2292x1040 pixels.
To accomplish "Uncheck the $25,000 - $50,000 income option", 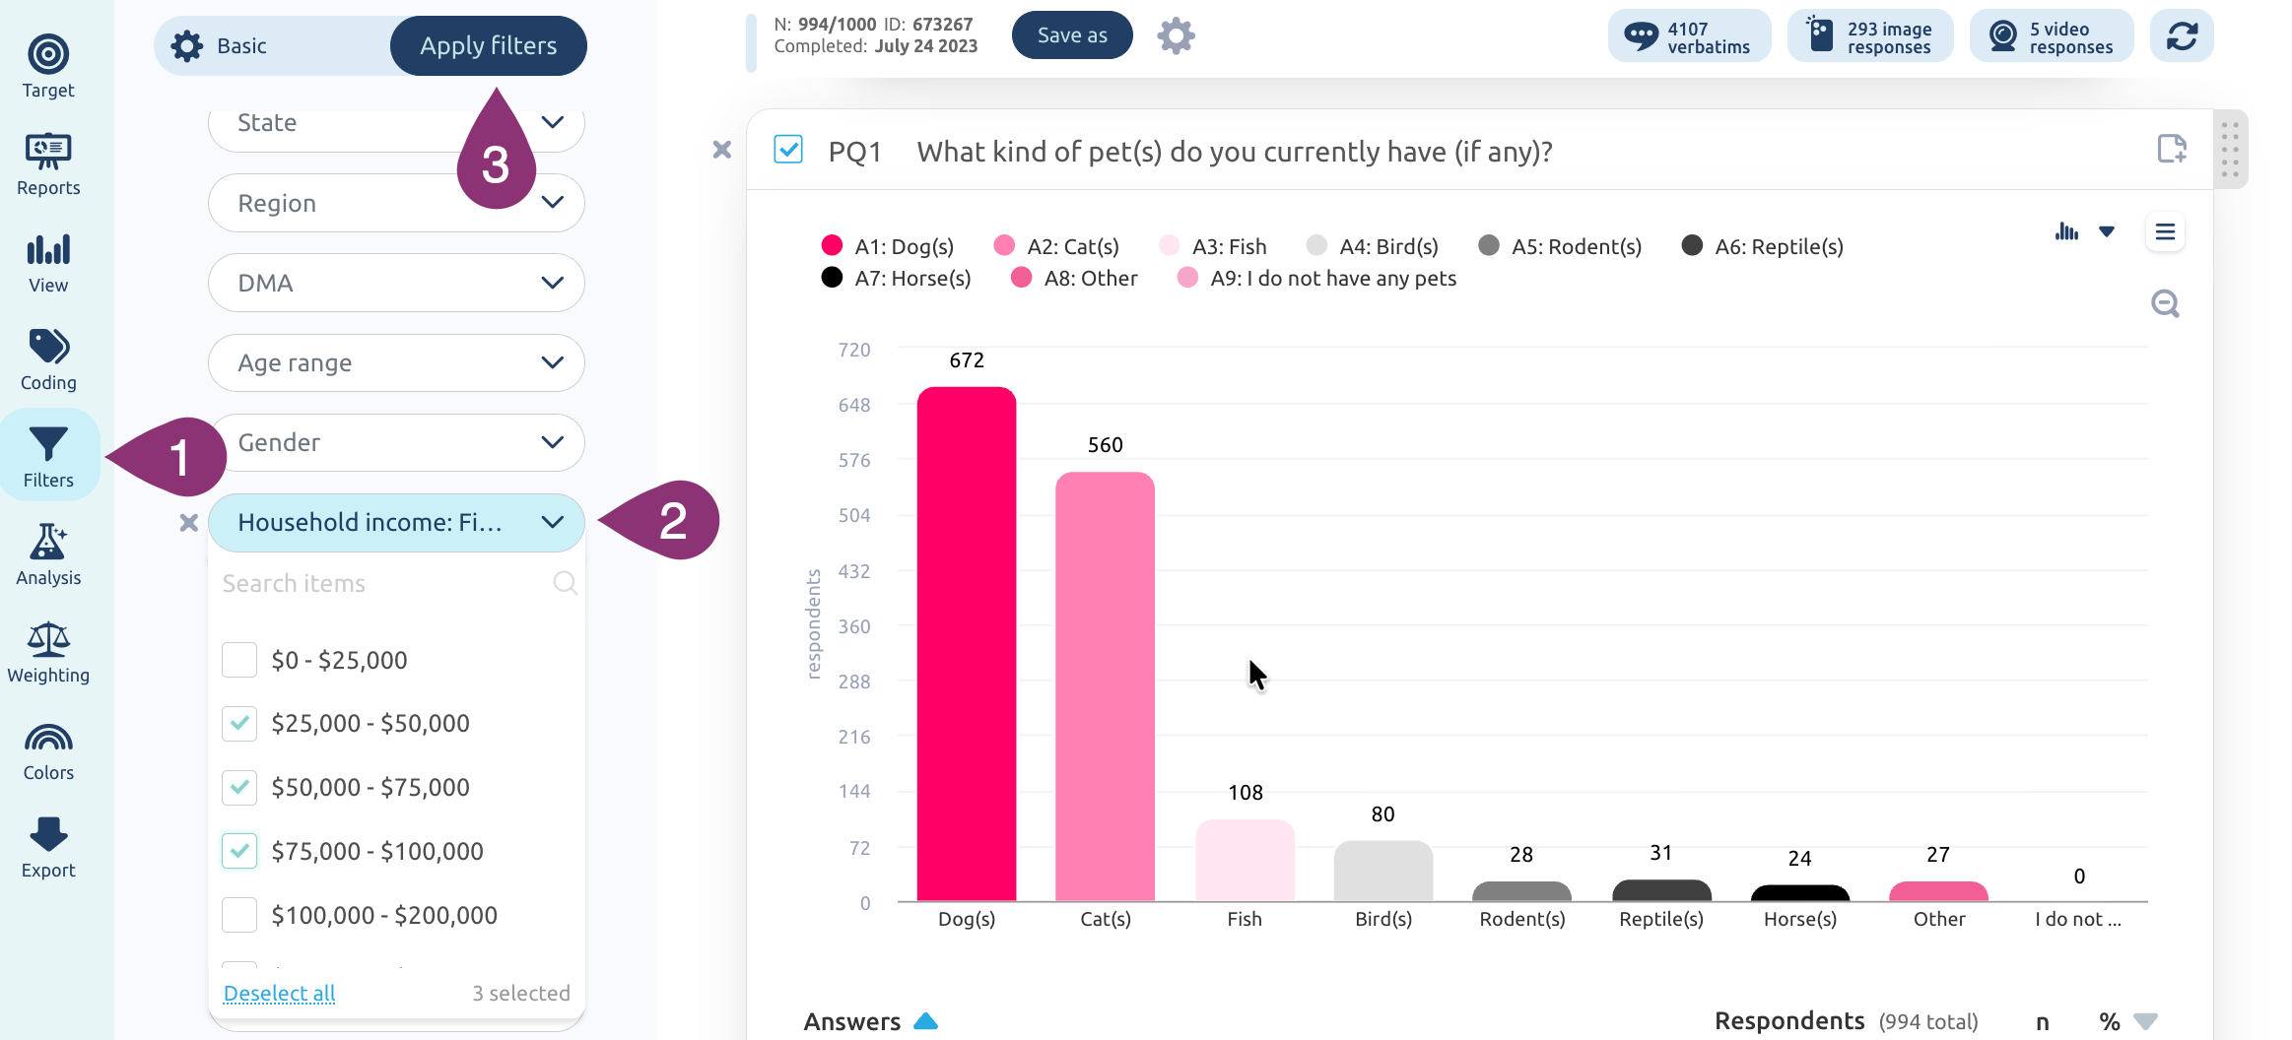I will [x=239, y=724].
